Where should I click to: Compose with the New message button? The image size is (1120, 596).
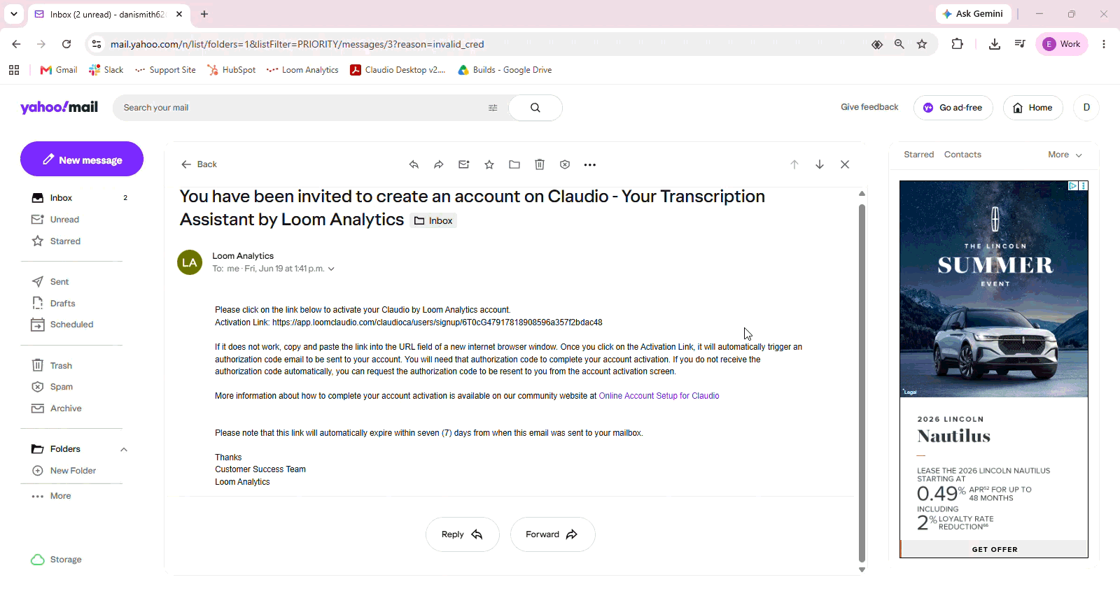click(x=82, y=159)
